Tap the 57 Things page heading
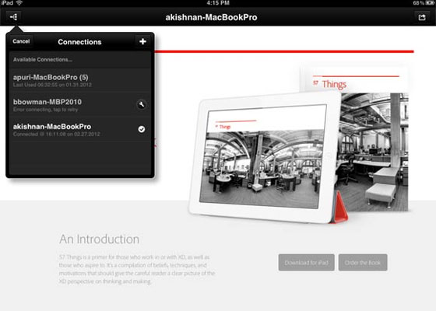 (330, 84)
